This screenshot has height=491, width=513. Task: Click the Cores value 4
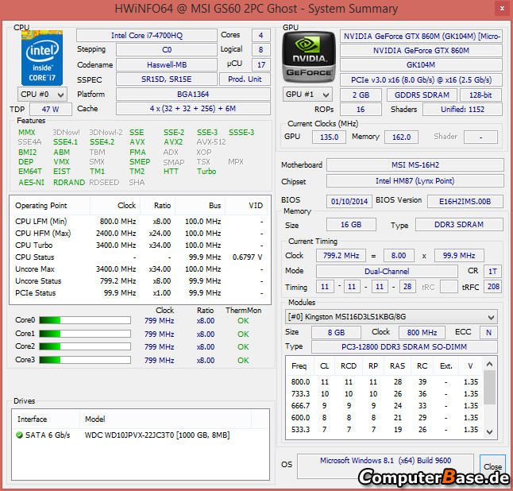260,35
